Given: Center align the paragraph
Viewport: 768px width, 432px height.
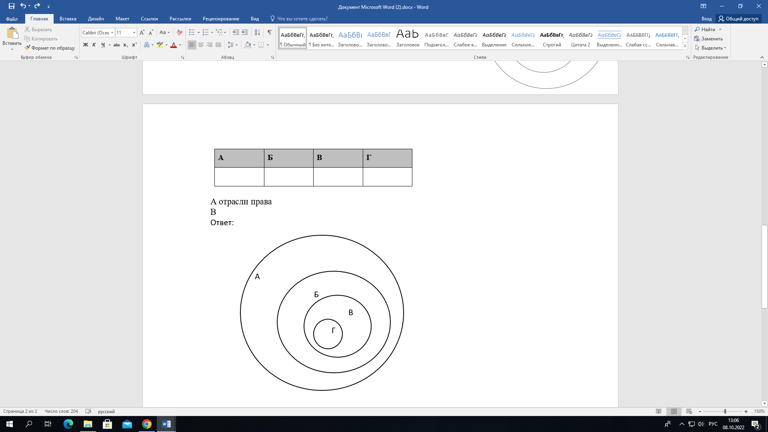Looking at the screenshot, I should tap(201, 45).
